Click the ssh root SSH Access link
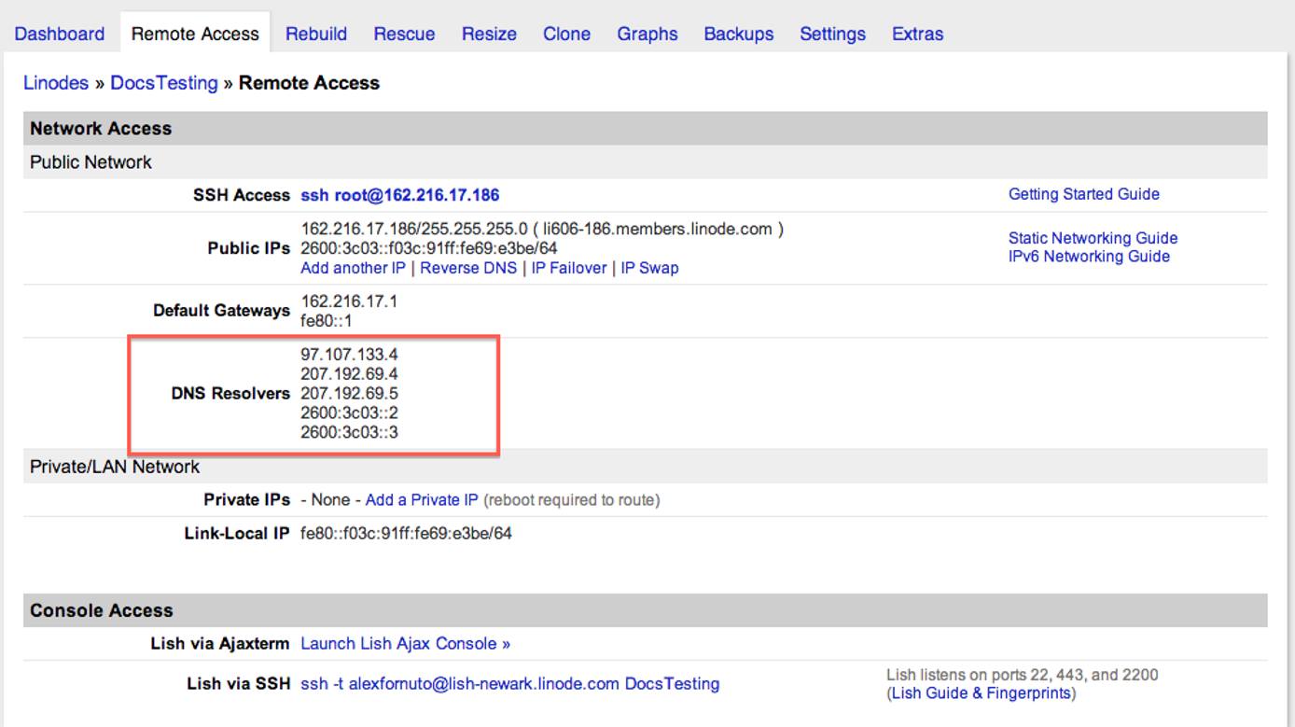 click(398, 194)
